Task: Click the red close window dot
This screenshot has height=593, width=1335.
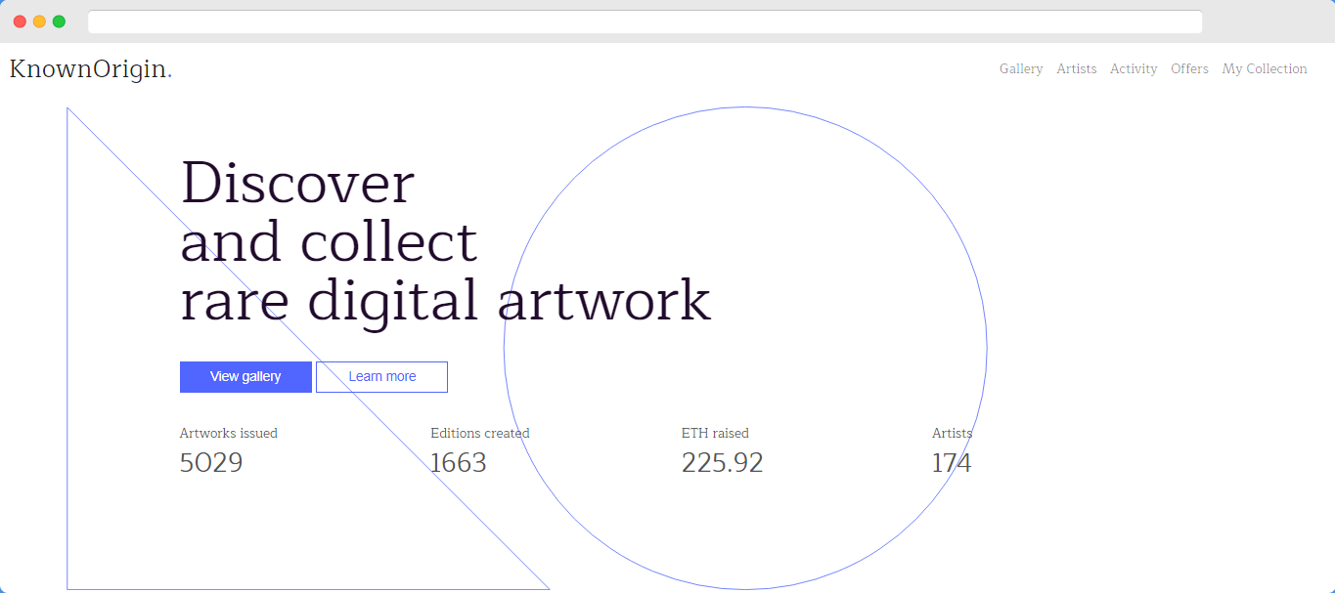Action: 20,21
